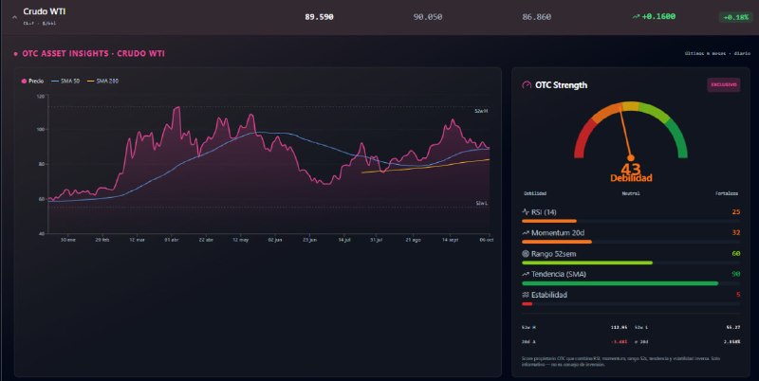Click the +0.1600 change value
The width and height of the screenshot is (759, 381).
click(x=658, y=16)
